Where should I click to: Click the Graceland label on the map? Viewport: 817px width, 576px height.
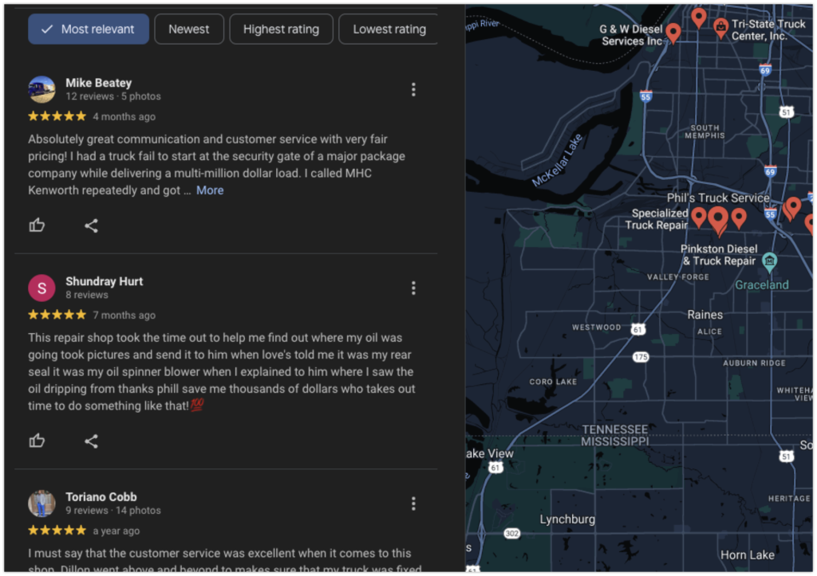pos(762,284)
